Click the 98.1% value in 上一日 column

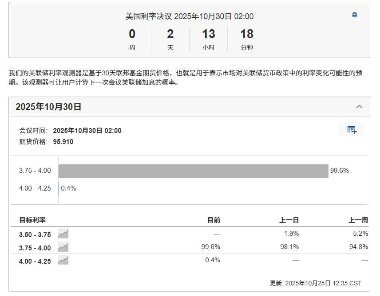click(290, 247)
